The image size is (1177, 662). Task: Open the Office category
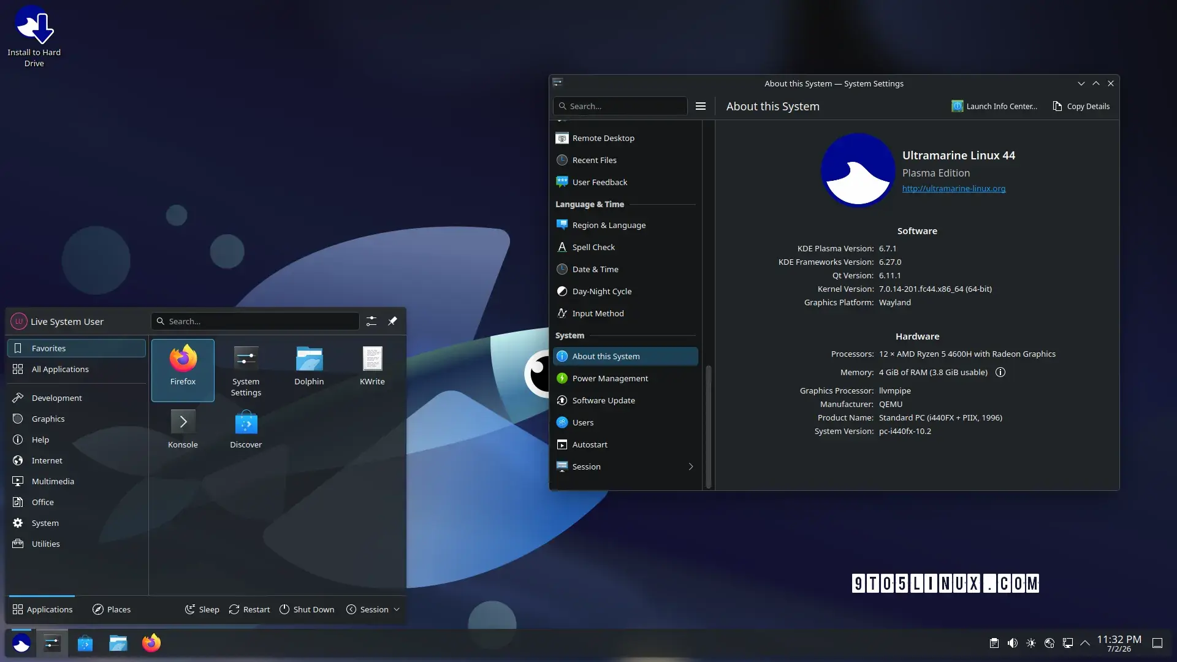point(77,502)
